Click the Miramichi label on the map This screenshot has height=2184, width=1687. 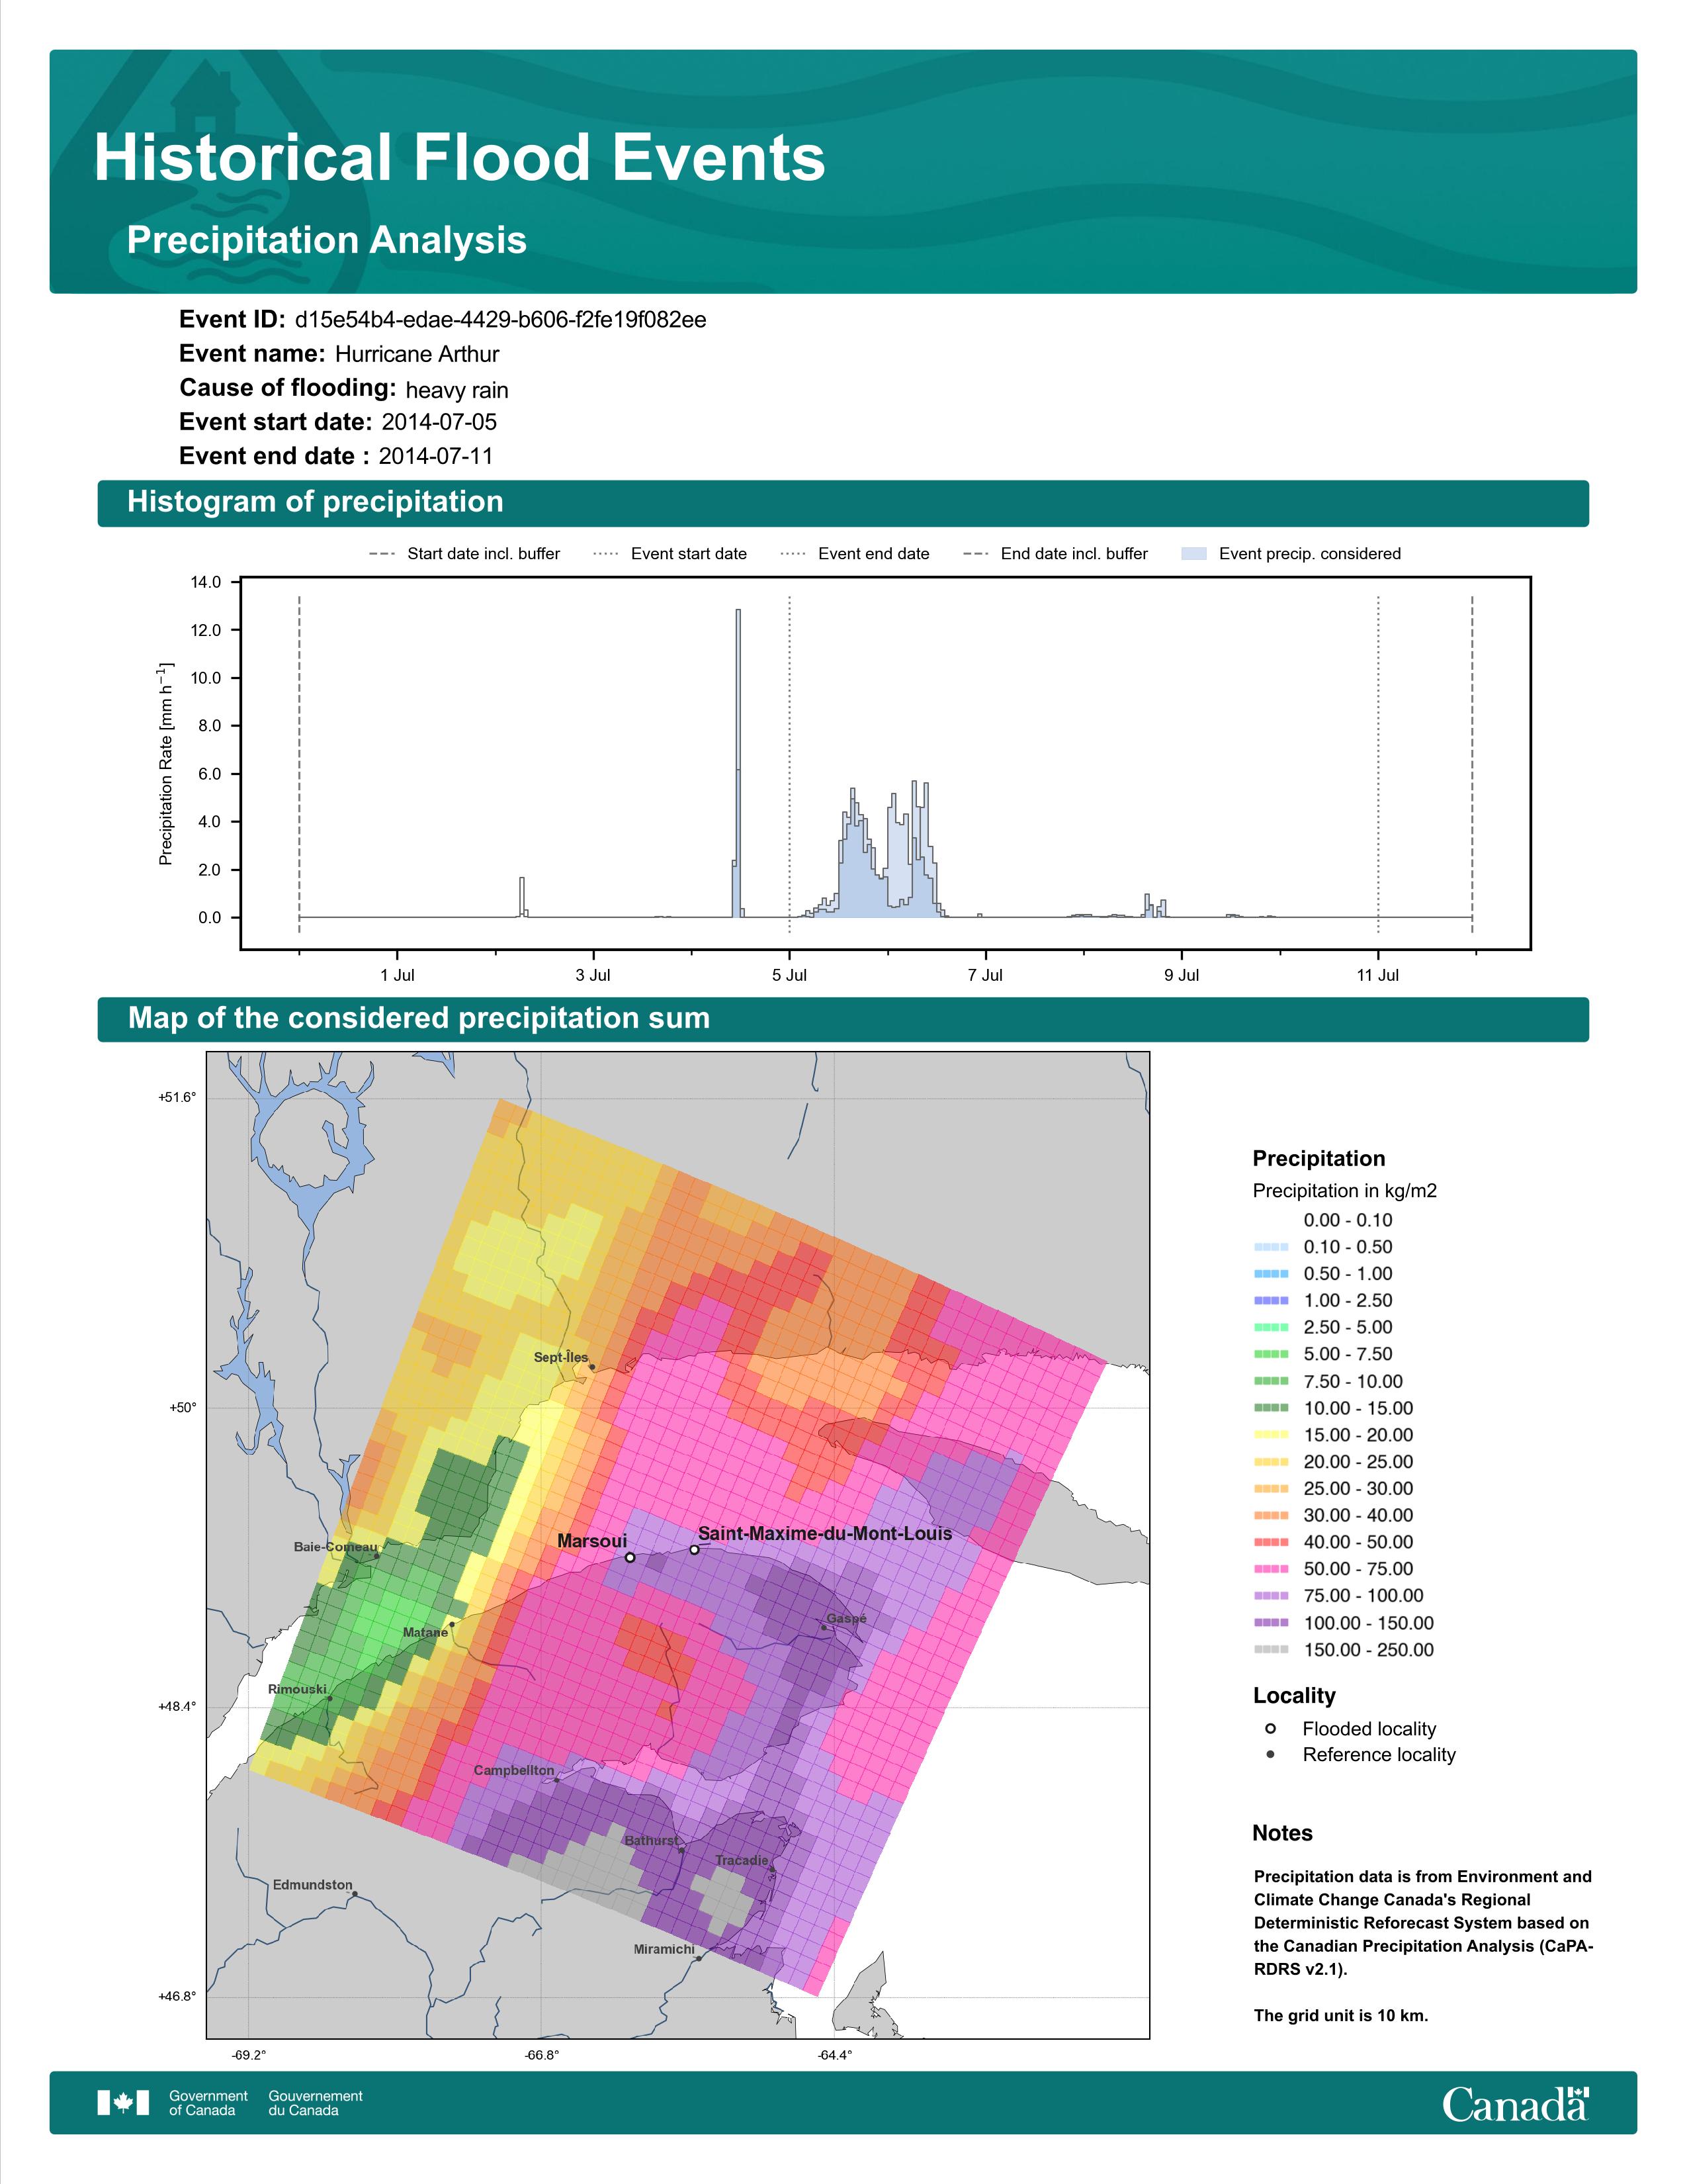coord(664,1949)
